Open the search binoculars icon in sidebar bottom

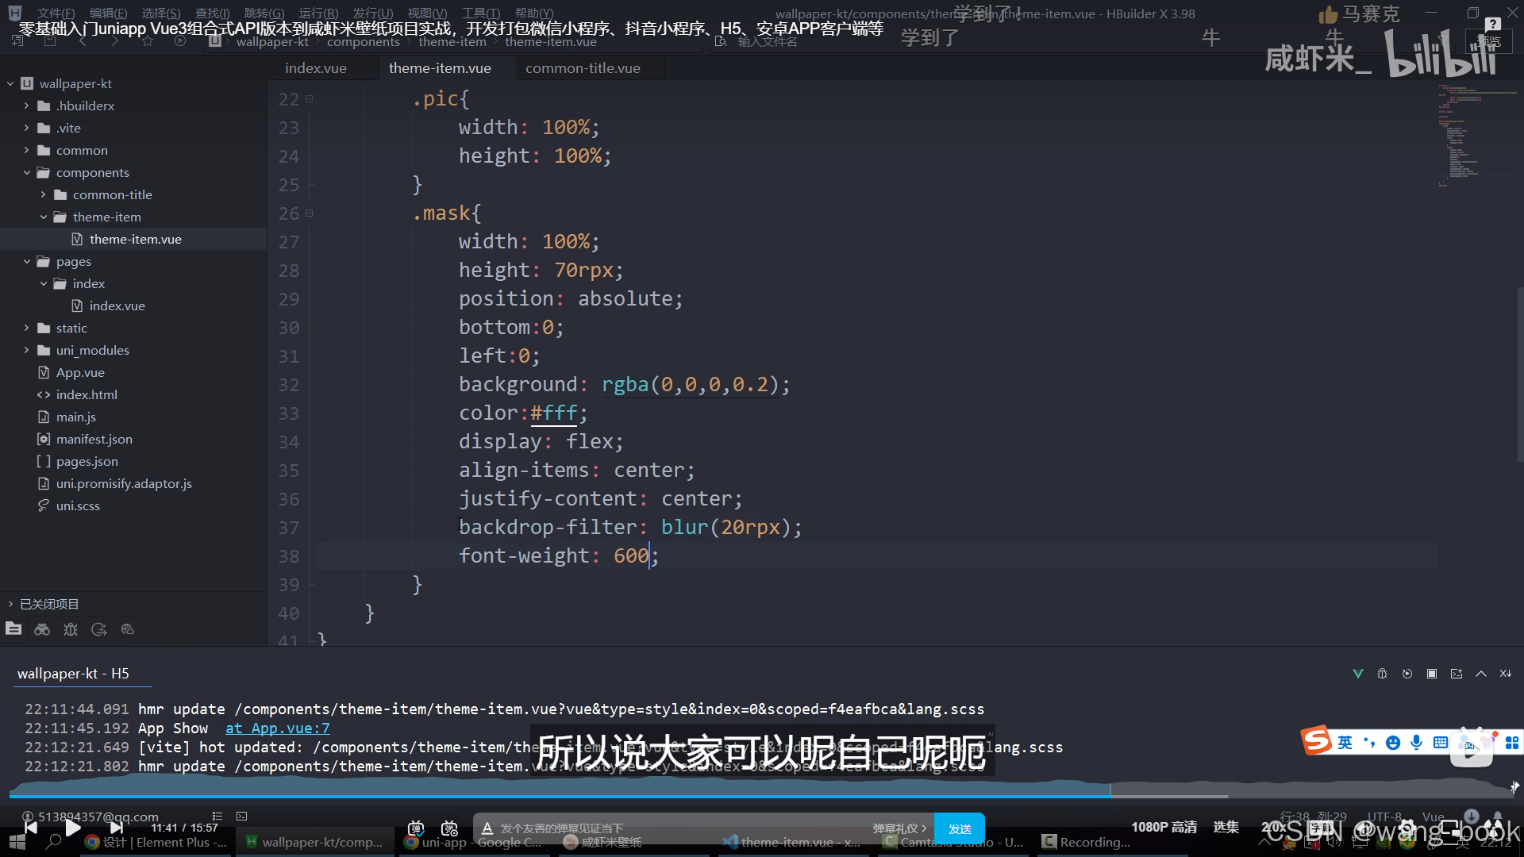(x=42, y=629)
